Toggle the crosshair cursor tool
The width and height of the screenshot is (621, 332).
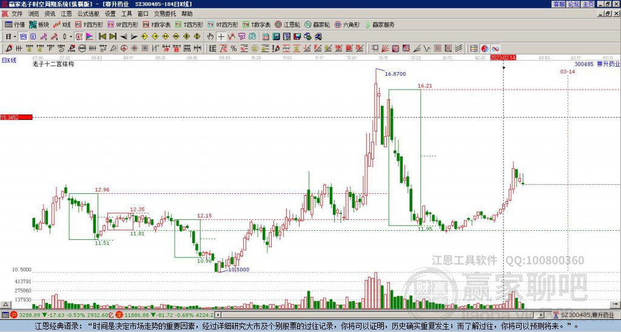221,37
